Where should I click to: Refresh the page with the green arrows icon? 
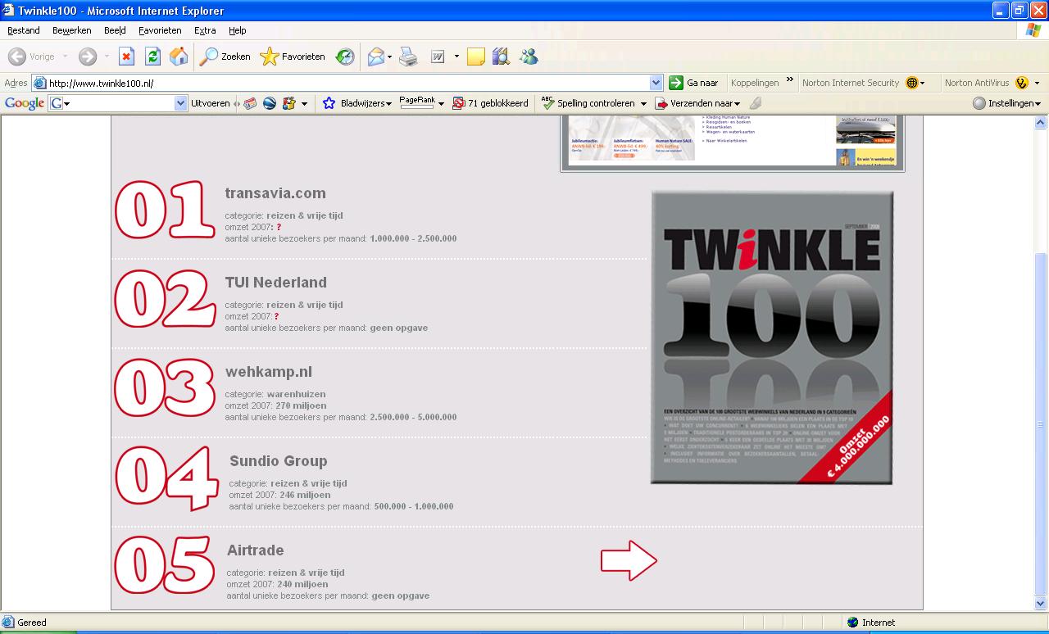tap(152, 57)
